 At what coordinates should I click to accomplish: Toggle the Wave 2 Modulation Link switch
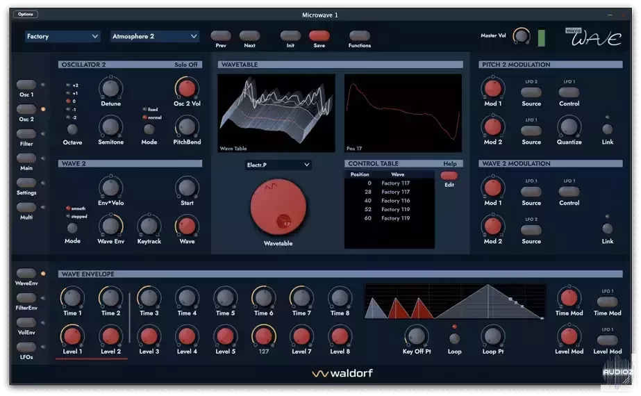click(x=607, y=229)
